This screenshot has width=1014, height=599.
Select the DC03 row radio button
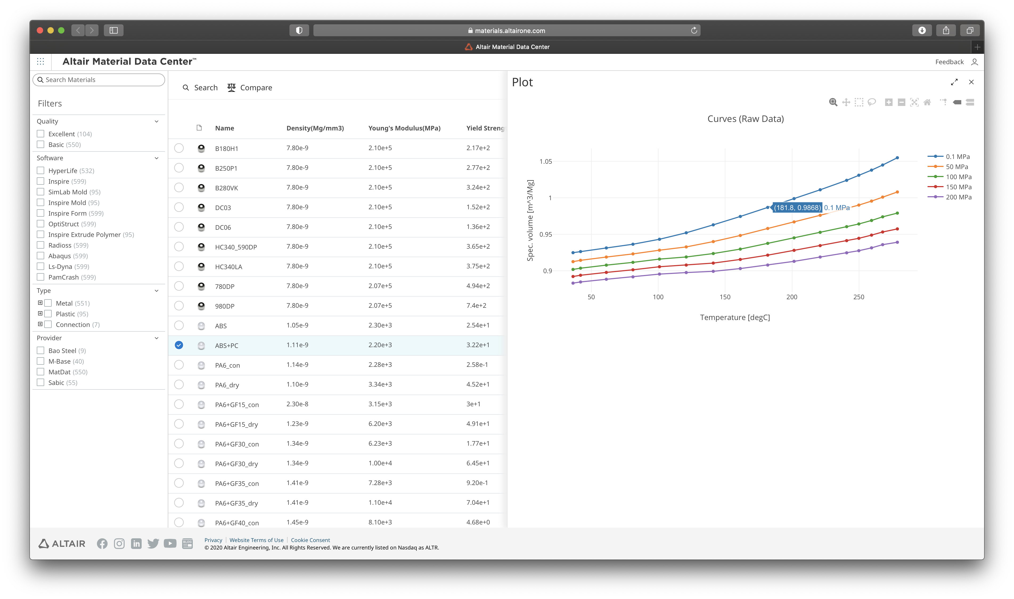tap(179, 207)
